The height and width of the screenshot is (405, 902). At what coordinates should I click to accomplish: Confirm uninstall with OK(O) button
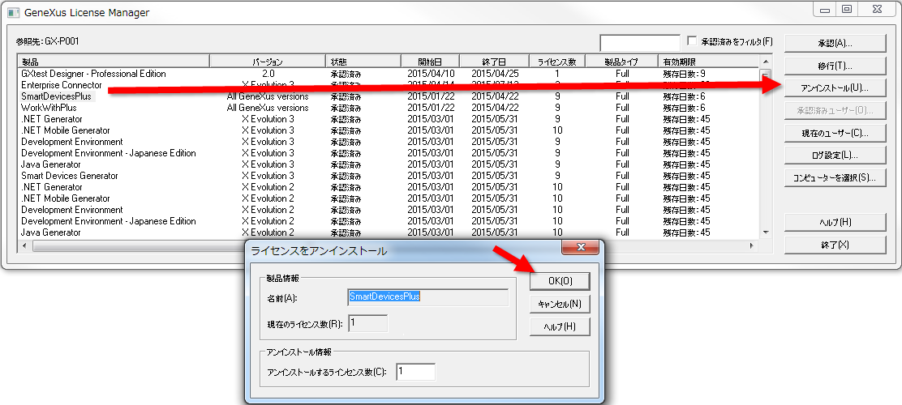(560, 281)
